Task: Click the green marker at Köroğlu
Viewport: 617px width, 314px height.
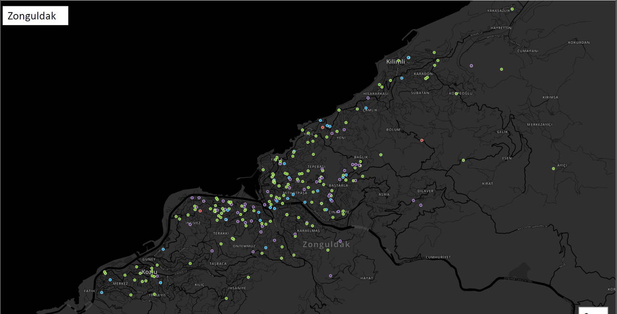Action: pos(456,93)
